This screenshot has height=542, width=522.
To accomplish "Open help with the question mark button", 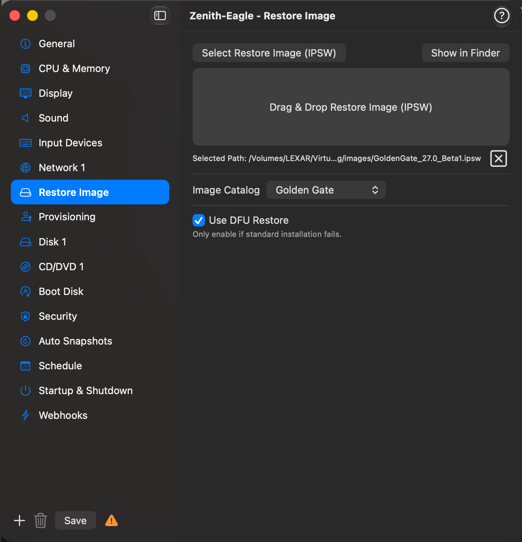I will click(x=502, y=16).
